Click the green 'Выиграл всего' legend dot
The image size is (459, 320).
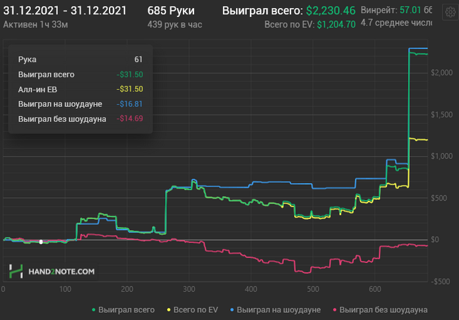tap(94, 310)
